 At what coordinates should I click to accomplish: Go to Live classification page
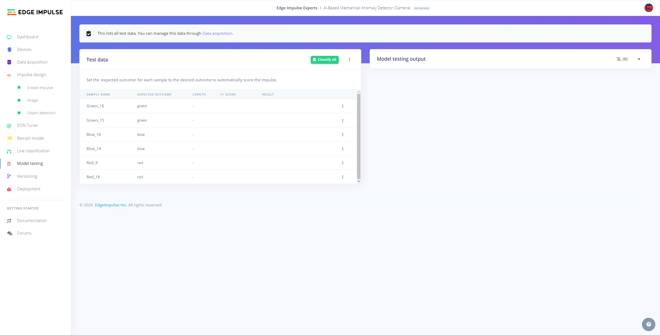tap(33, 151)
